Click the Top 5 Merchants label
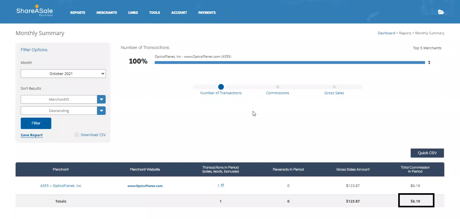Image resolution: width=460 pixels, height=219 pixels. (x=427, y=48)
